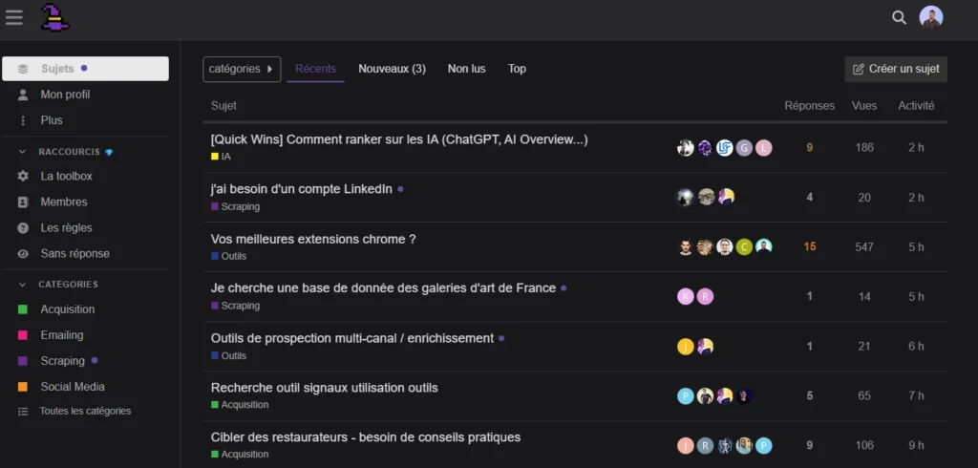The width and height of the screenshot is (978, 468).
Task: Open Cibler des restaurateurs topic
Action: point(366,437)
